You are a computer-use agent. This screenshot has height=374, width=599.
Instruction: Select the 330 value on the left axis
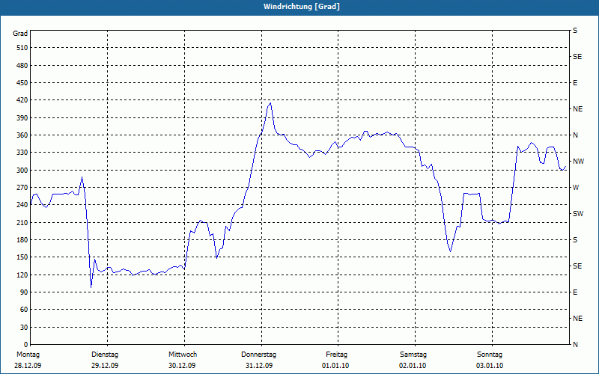coord(22,153)
